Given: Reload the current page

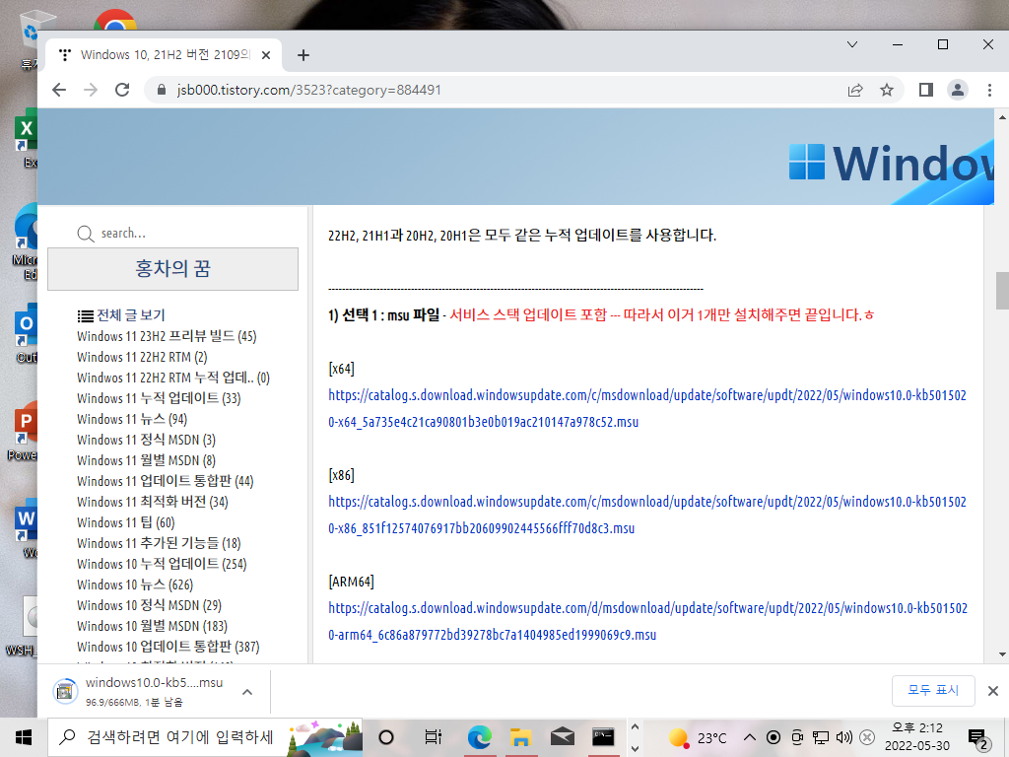Looking at the screenshot, I should [122, 90].
